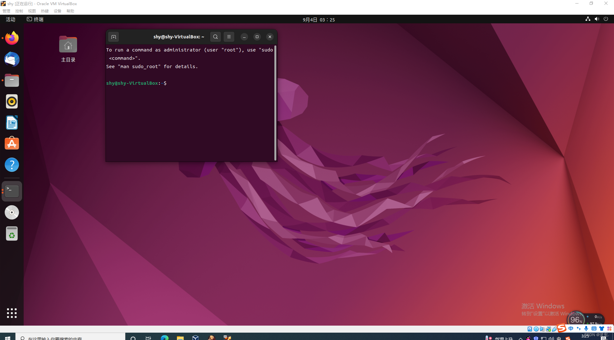
Task: Open new tab in the terminal window
Action: 114,37
